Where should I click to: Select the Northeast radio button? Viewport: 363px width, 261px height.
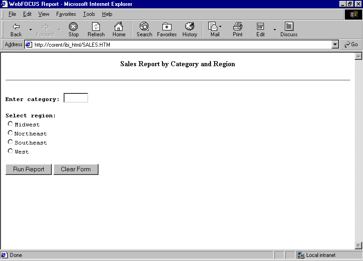pos(10,133)
